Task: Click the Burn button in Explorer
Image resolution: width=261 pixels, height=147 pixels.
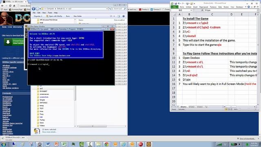Action: pyautogui.click(x=68, y=16)
